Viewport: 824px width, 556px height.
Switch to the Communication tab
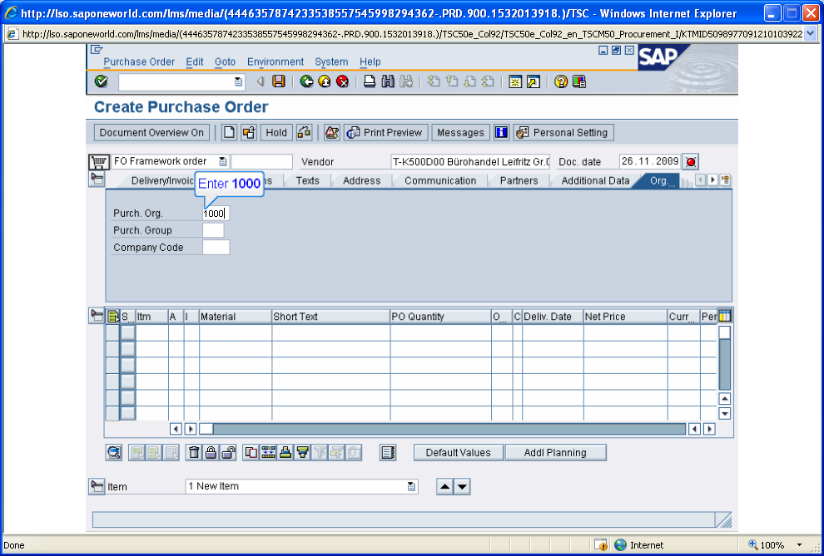click(x=440, y=180)
